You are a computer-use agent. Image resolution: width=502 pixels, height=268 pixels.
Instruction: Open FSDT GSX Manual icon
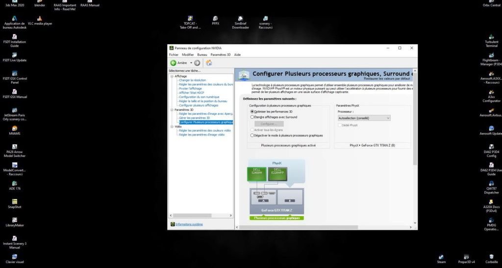[x=14, y=94]
